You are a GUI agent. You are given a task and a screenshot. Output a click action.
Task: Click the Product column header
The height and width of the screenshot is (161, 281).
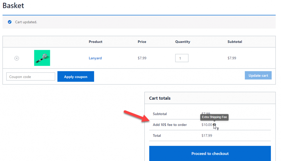(95, 42)
